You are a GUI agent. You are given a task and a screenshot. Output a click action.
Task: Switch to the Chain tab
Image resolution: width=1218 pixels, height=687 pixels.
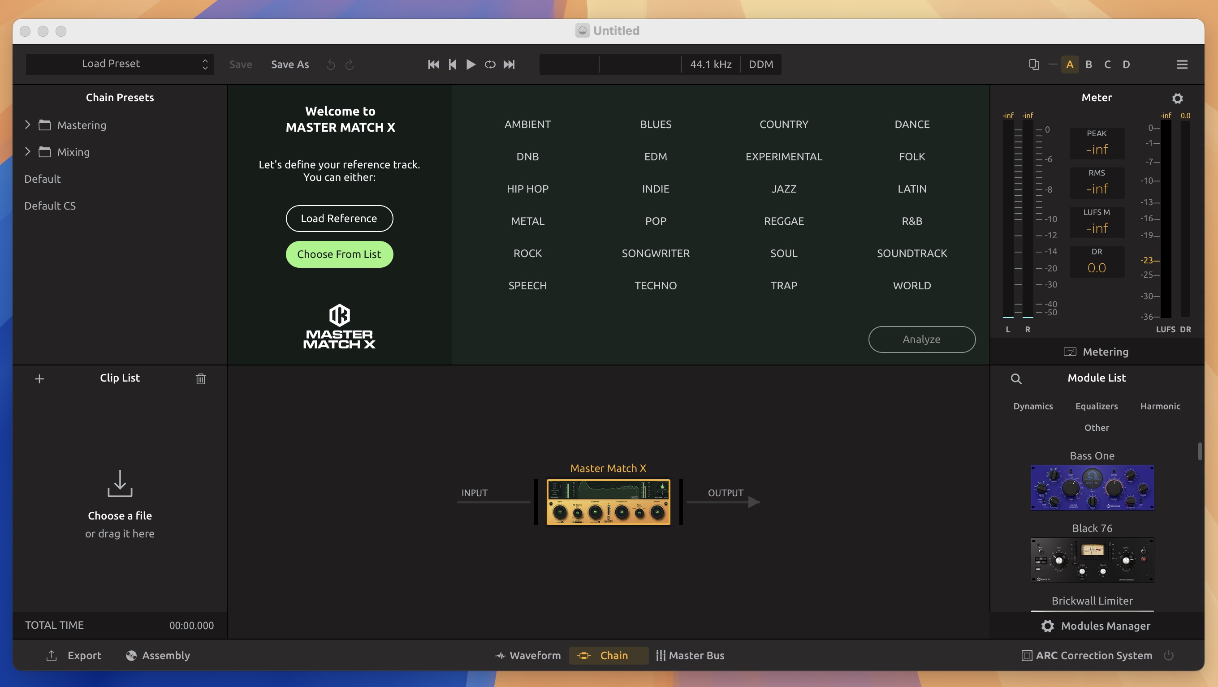[x=608, y=655]
